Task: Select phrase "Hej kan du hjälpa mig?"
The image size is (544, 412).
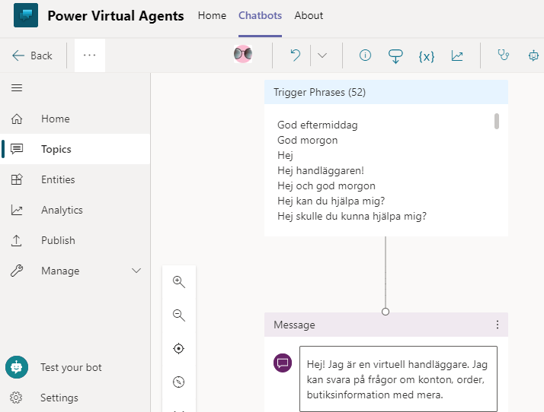Action: tap(331, 201)
